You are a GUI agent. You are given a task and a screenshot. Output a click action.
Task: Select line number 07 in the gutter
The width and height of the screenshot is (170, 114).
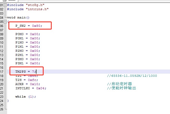pyautogui.click(x=2, y=30)
